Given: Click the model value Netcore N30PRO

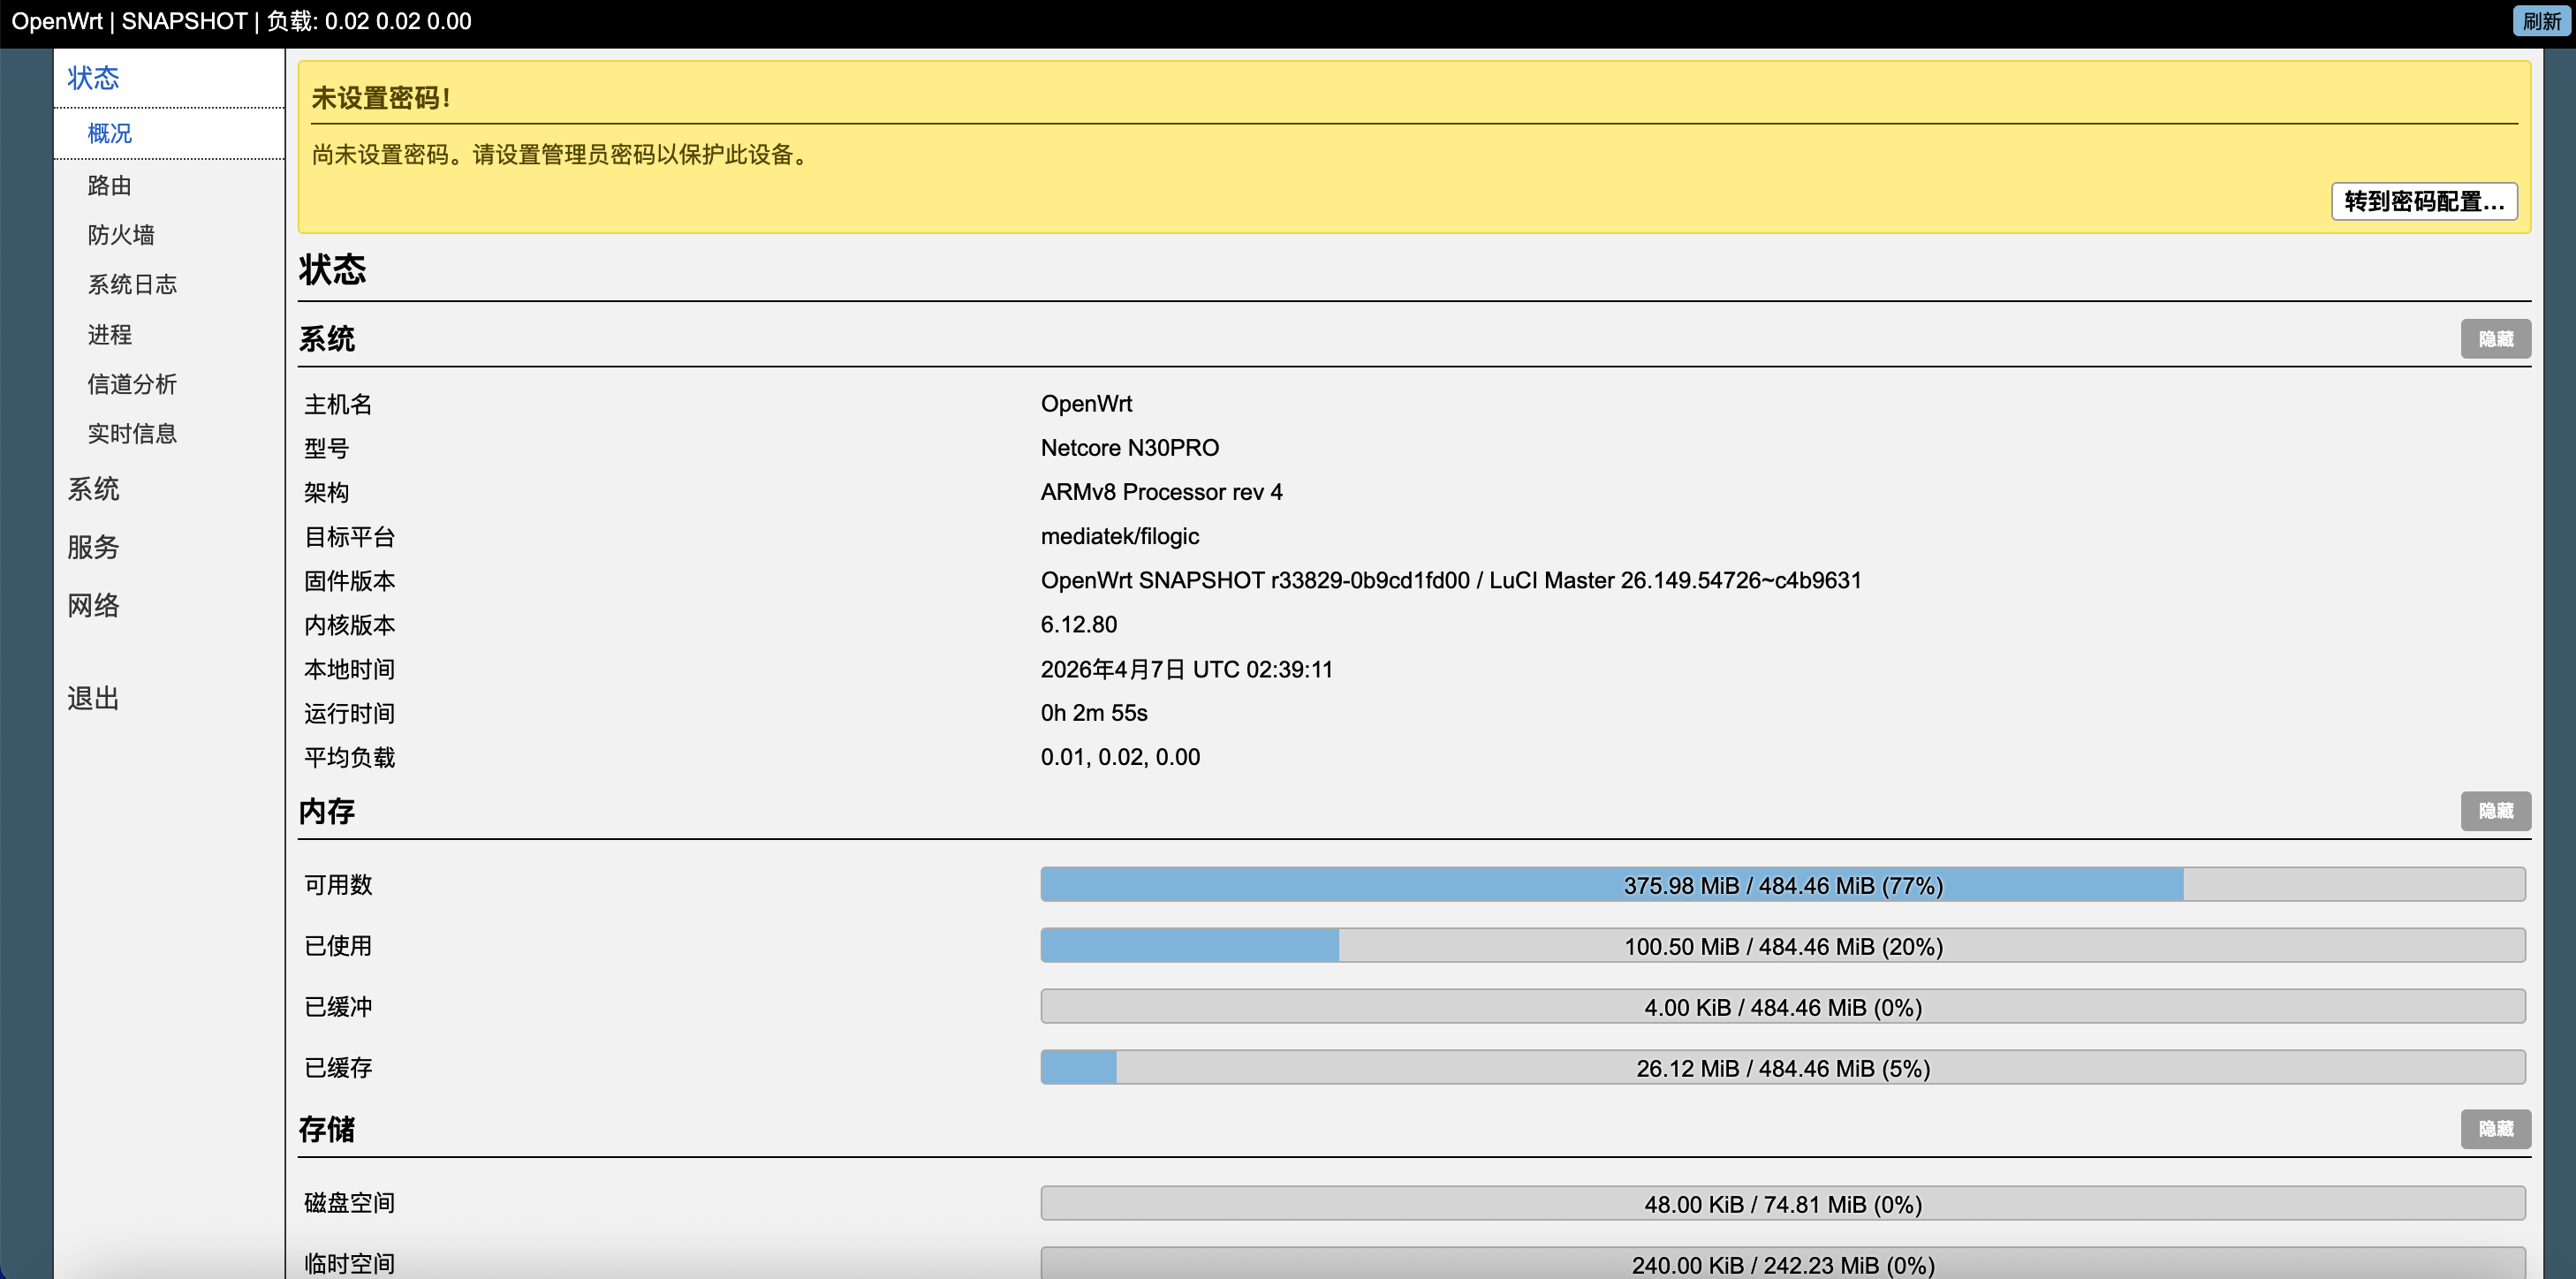Looking at the screenshot, I should point(1130,448).
